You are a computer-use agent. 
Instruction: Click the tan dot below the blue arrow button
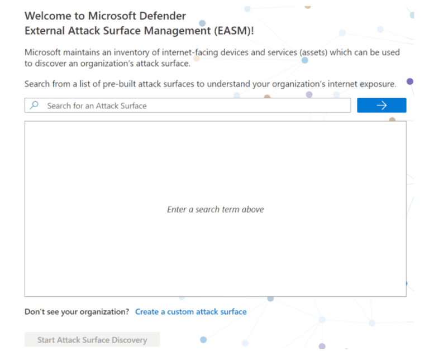click(x=392, y=119)
